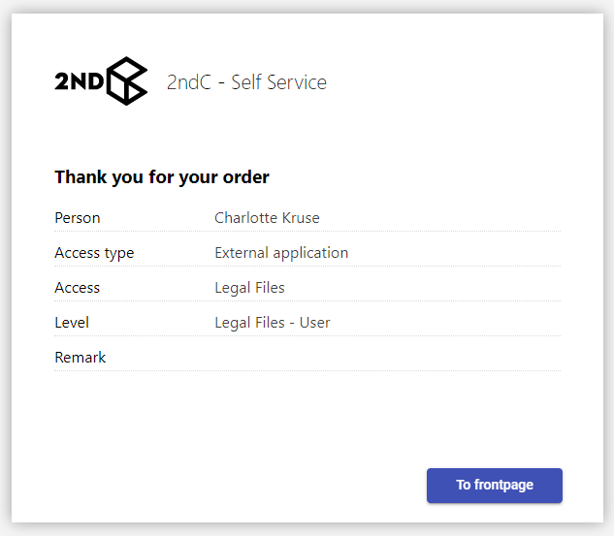Image resolution: width=614 pixels, height=536 pixels.
Task: Click the "To frontpage" button
Action: click(495, 485)
